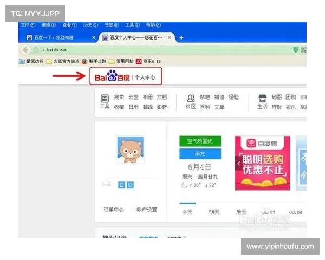
Task: Close the 百度个人中心 tab
Action: (x=170, y=37)
